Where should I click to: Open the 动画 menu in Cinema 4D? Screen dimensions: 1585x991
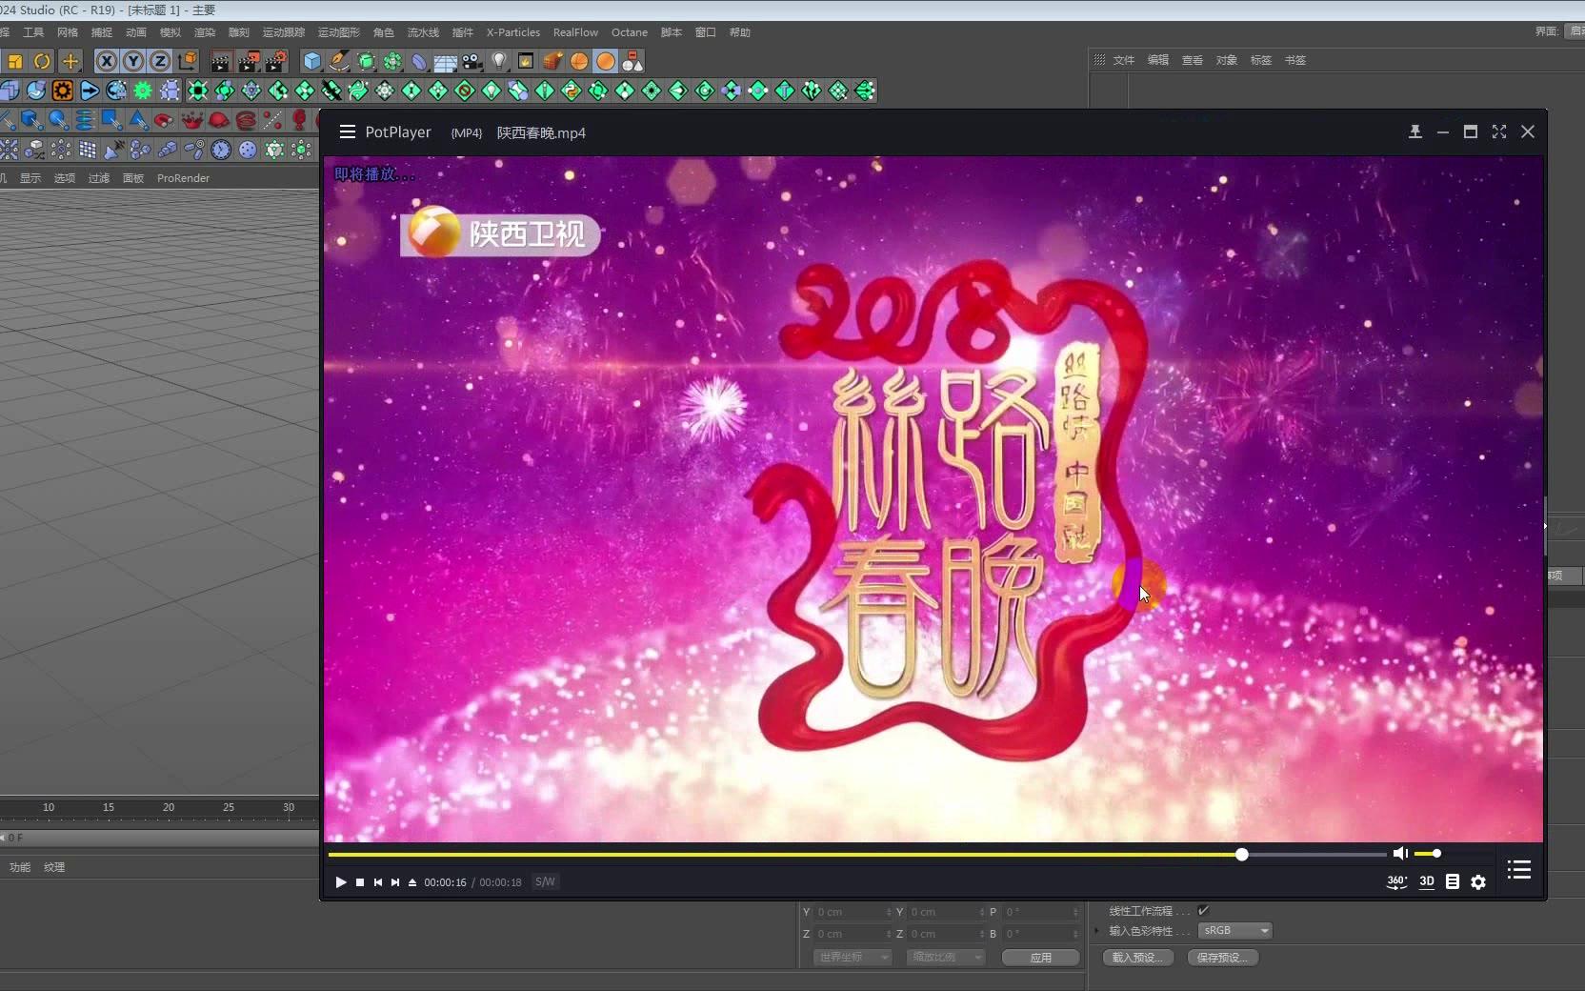[x=136, y=32]
